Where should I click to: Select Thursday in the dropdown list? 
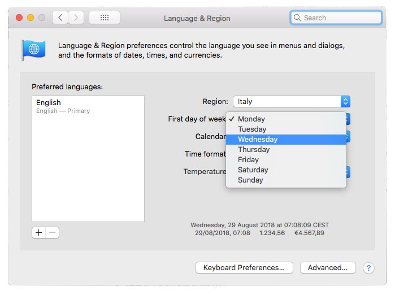pyautogui.click(x=254, y=150)
